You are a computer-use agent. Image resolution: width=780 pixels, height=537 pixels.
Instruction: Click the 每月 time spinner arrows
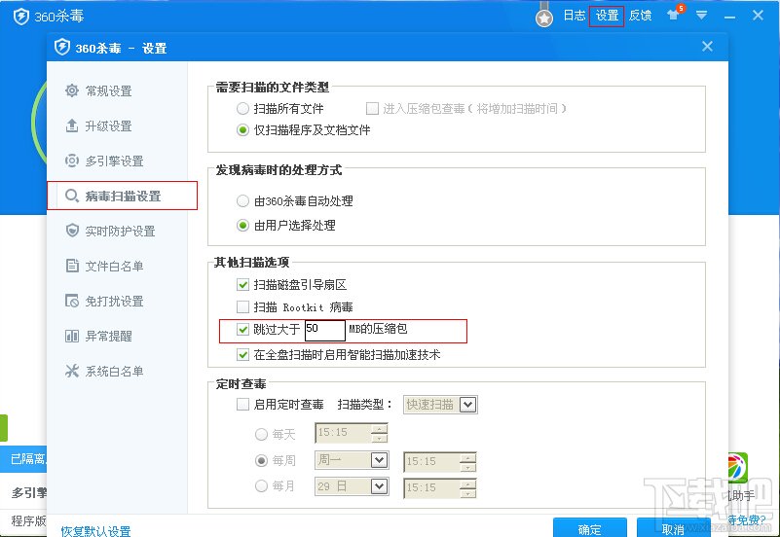(x=467, y=487)
